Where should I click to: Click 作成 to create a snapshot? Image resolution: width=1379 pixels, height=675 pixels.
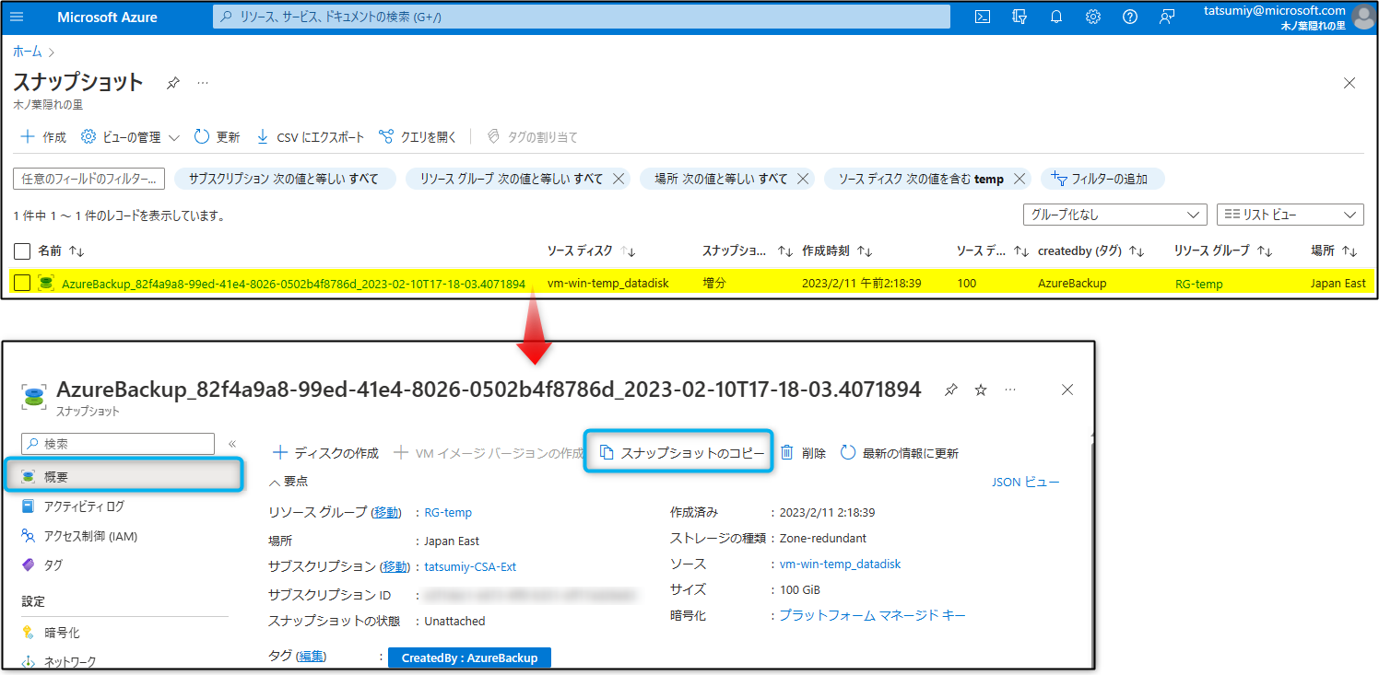43,137
